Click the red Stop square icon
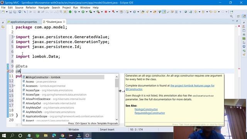The width and height of the screenshot is (247, 139). [x=106, y=12]
